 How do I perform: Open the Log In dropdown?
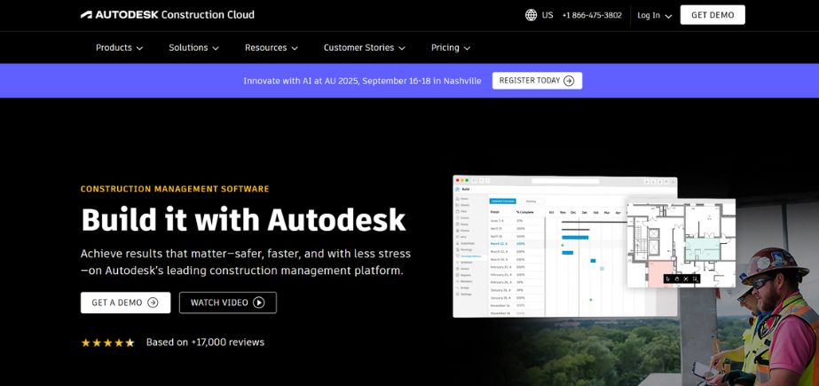pos(655,16)
